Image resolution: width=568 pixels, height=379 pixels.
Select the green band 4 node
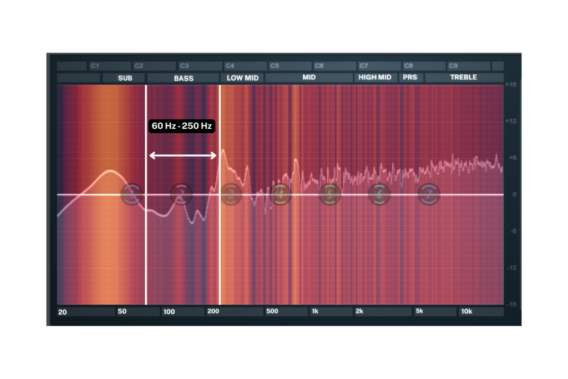[x=281, y=194]
